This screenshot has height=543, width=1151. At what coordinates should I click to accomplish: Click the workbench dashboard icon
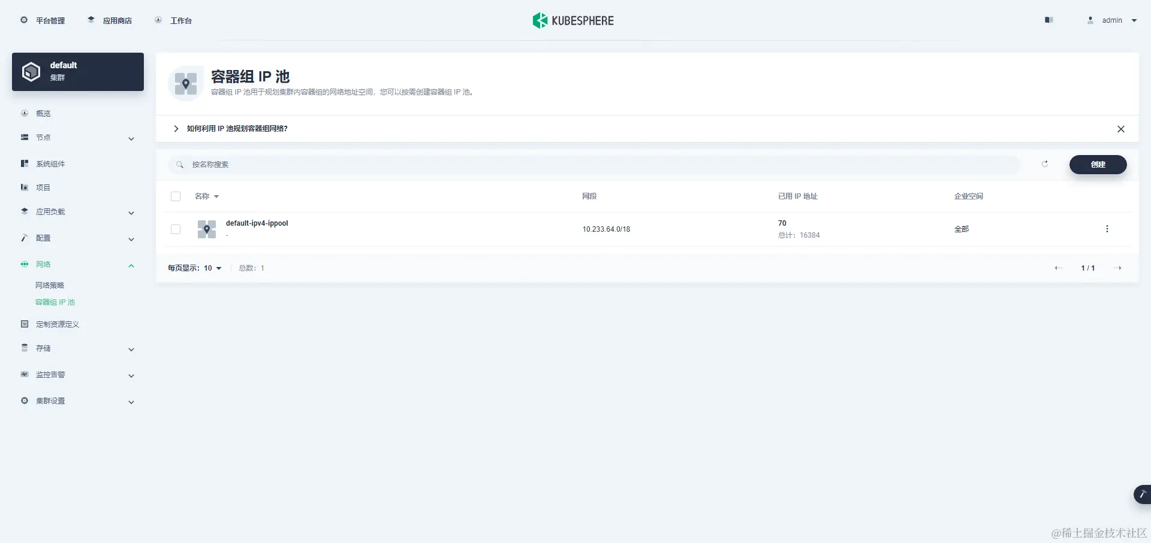pos(158,20)
